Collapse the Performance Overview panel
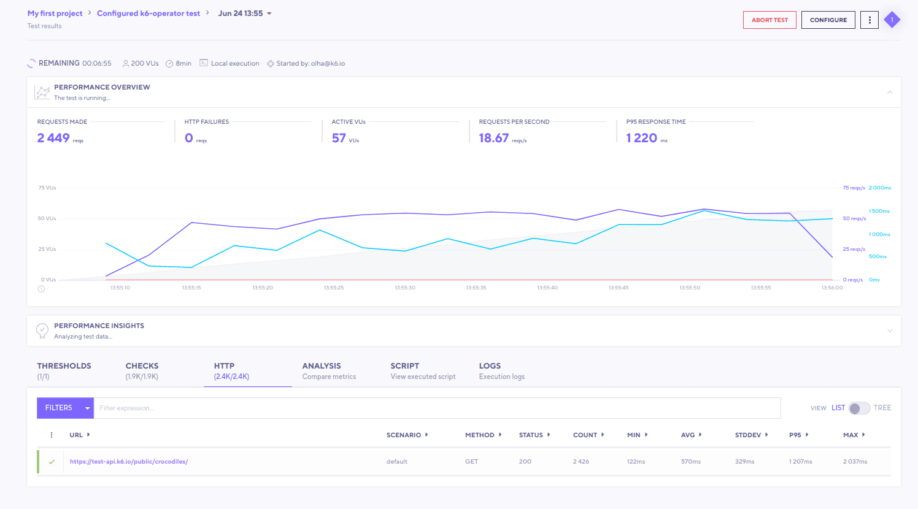Image resolution: width=918 pixels, height=509 pixels. pos(890,93)
